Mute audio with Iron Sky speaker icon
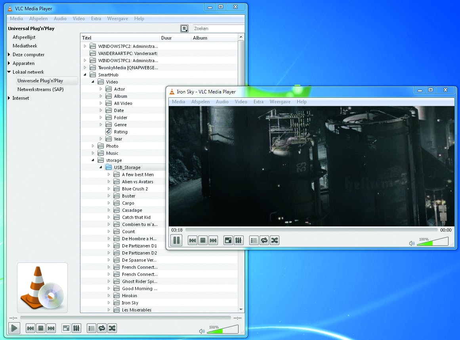Viewport: 460px width, 340px height. click(412, 243)
